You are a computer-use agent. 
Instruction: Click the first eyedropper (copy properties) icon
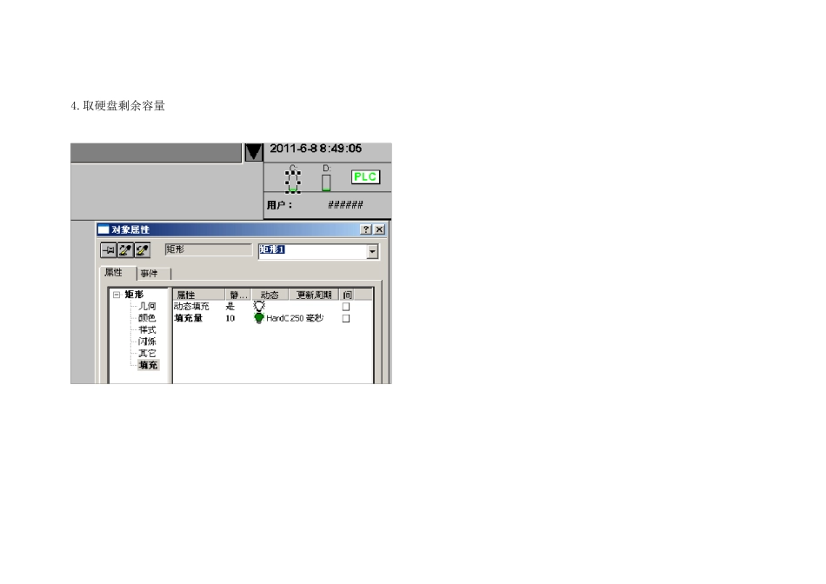(x=125, y=250)
